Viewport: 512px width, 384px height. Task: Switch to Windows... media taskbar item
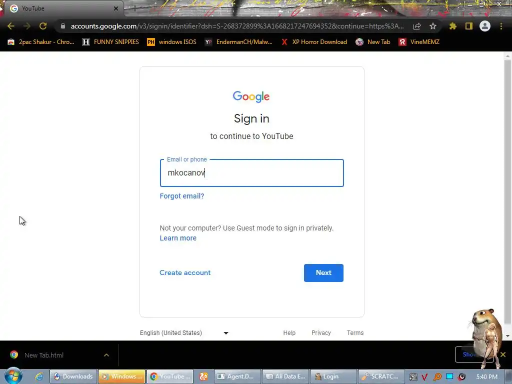[122, 376]
